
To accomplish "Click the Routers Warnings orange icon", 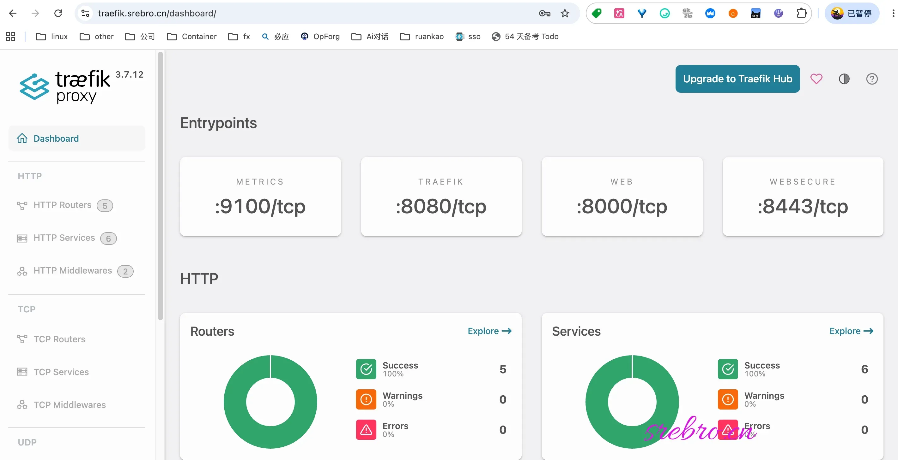I will [x=366, y=399].
